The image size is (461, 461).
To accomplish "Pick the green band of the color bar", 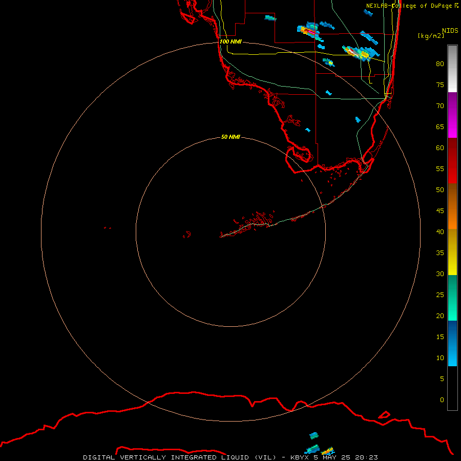I will (x=452, y=298).
